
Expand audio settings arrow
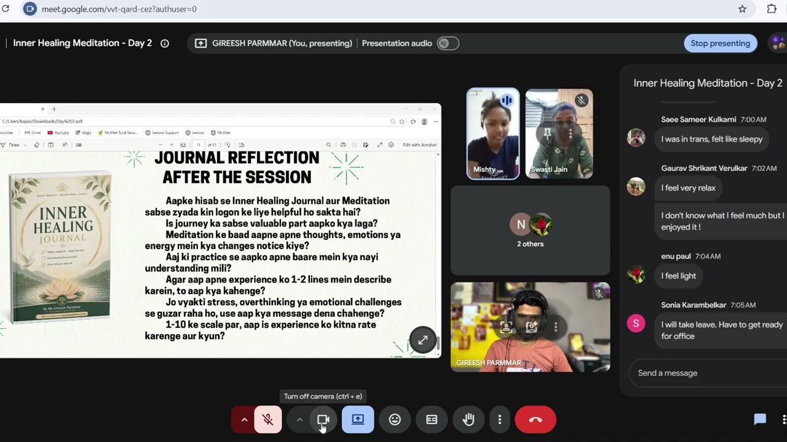click(x=244, y=420)
